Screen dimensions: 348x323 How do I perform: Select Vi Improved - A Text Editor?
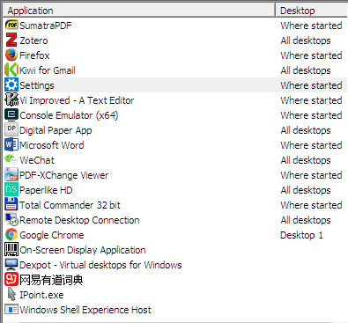77,100
